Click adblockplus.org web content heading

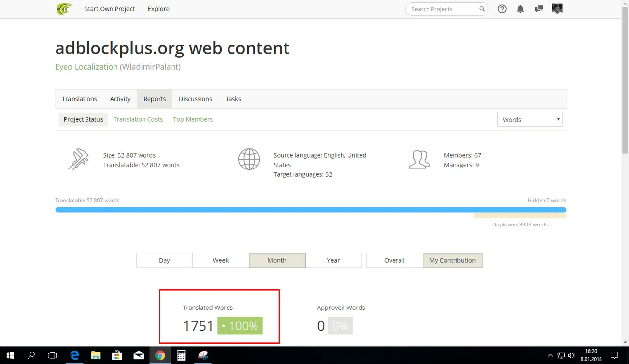pyautogui.click(x=172, y=48)
